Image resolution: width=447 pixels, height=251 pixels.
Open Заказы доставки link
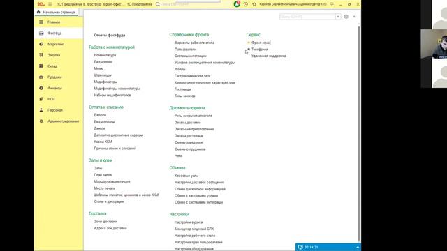tap(188, 123)
